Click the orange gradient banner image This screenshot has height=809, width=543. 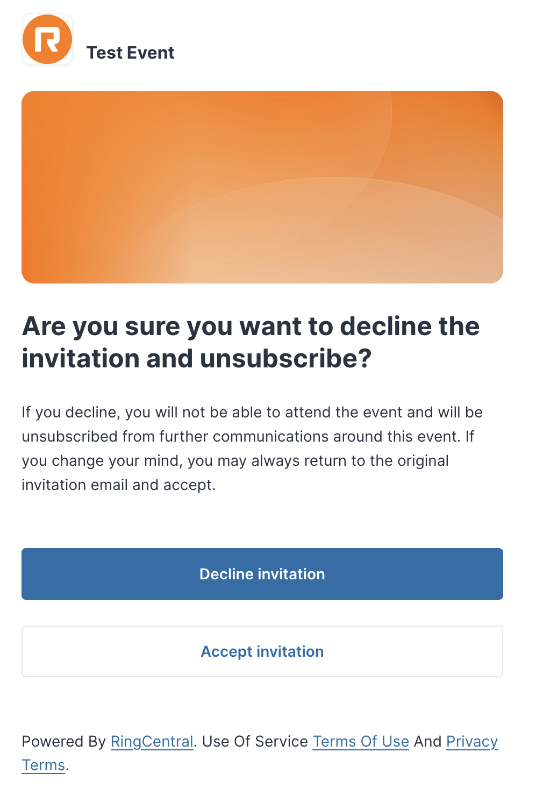point(262,187)
